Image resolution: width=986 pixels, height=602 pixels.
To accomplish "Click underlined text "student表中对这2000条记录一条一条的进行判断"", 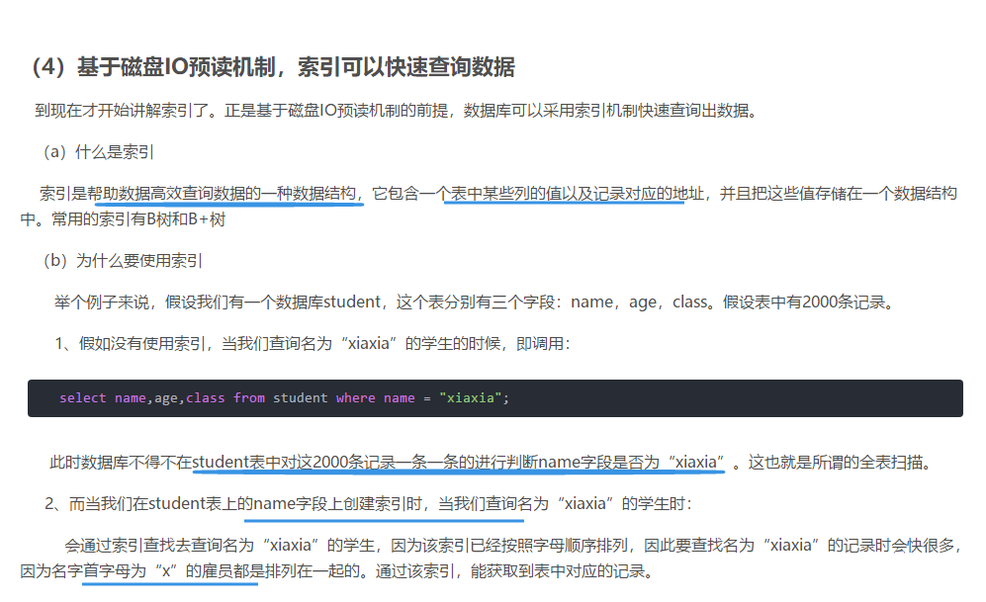I will click(x=365, y=463).
